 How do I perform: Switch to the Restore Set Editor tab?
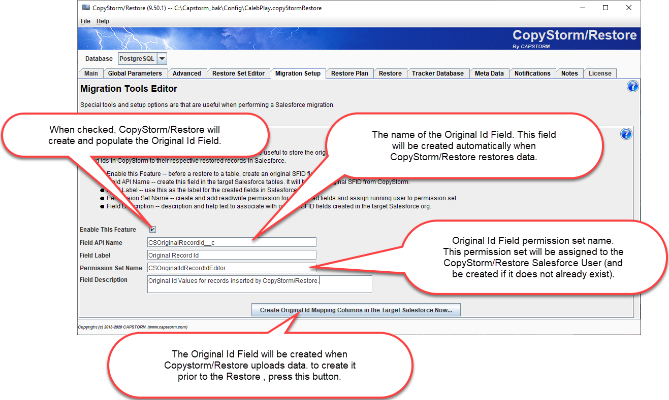tap(238, 74)
